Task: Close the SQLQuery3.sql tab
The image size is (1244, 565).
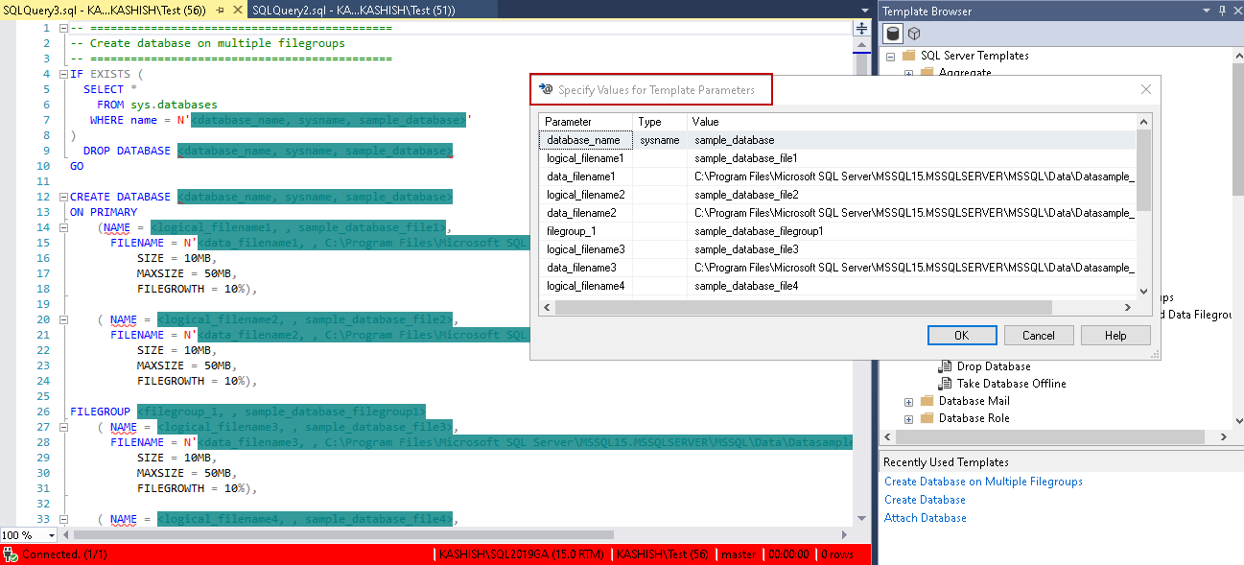Action: (237, 11)
